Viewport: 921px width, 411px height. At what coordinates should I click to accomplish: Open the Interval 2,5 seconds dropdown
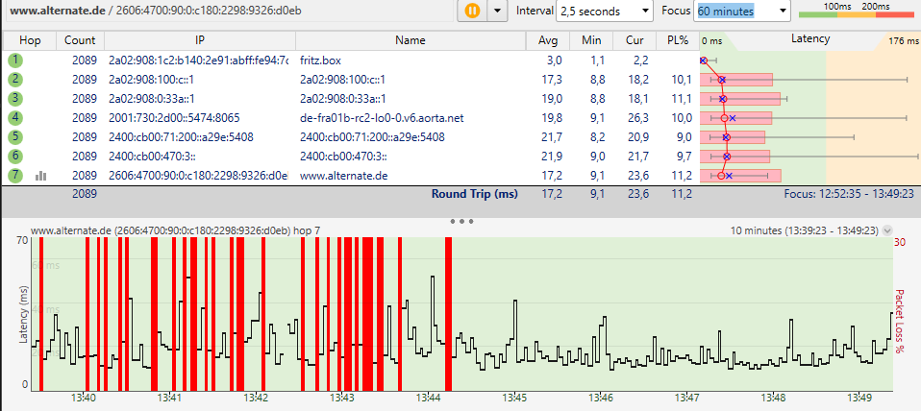click(x=605, y=11)
